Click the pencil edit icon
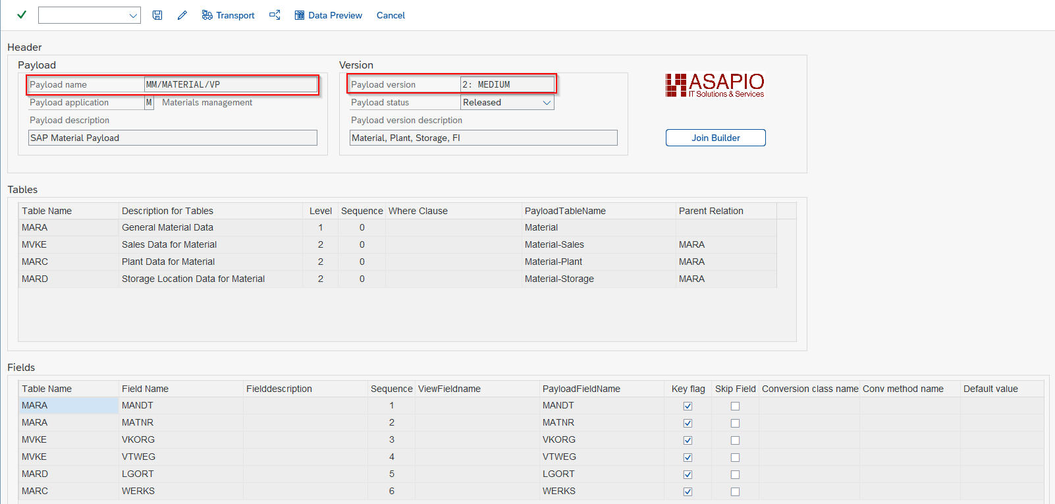The width and height of the screenshot is (1055, 504). pyautogui.click(x=182, y=15)
